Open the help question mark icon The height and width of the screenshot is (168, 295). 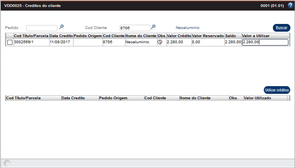(x=290, y=6)
